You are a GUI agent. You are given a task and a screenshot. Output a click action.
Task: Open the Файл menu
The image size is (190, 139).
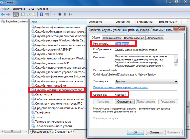6,9
